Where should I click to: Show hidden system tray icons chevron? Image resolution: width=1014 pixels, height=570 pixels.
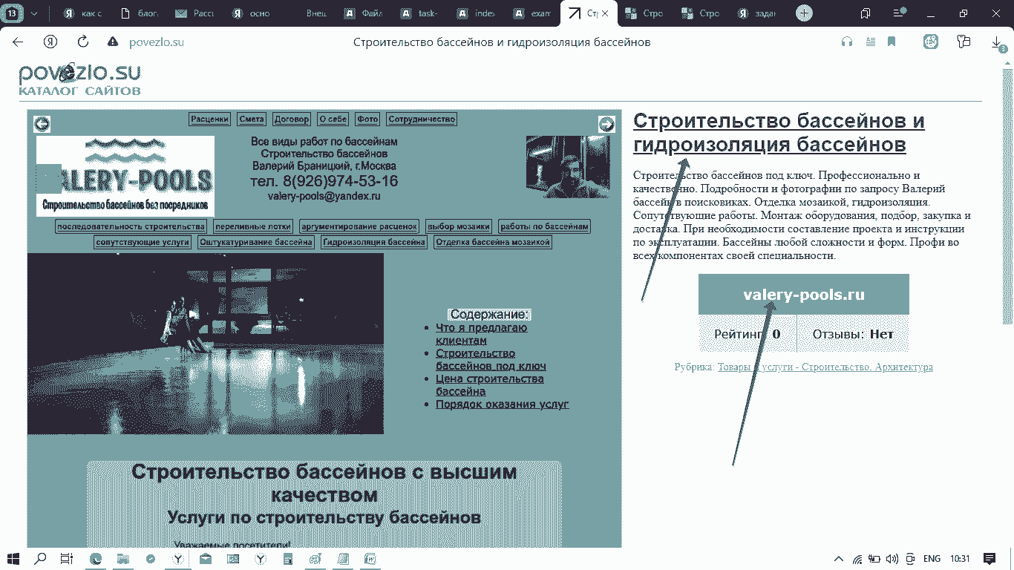pos(839,559)
